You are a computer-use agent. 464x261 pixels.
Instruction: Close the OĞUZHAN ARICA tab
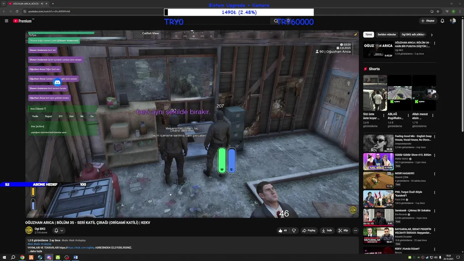(47, 4)
